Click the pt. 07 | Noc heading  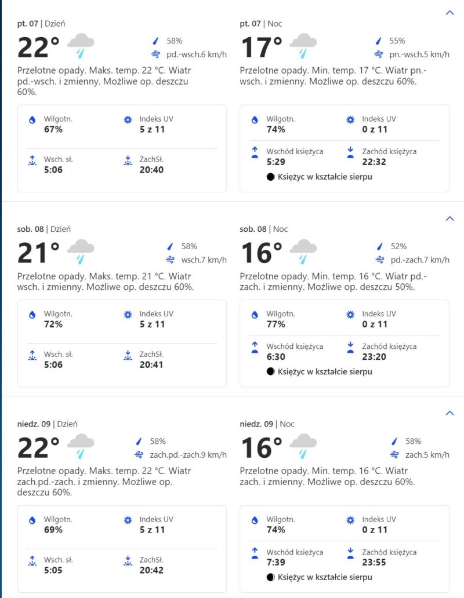tap(261, 24)
